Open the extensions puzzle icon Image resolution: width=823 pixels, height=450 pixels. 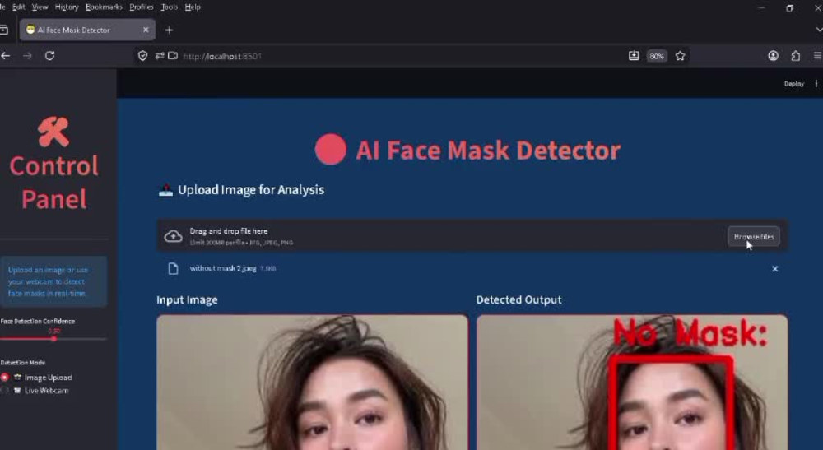[x=796, y=56]
